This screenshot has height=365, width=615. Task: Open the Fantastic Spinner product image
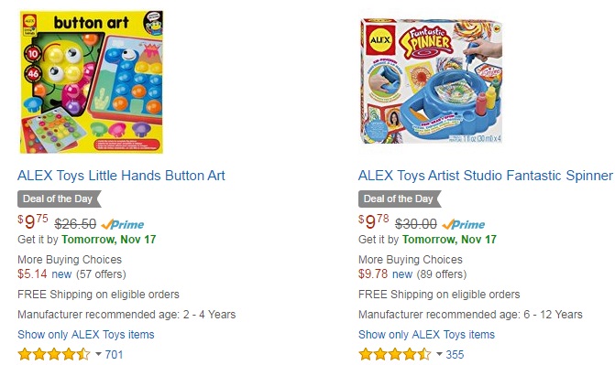[x=432, y=81]
